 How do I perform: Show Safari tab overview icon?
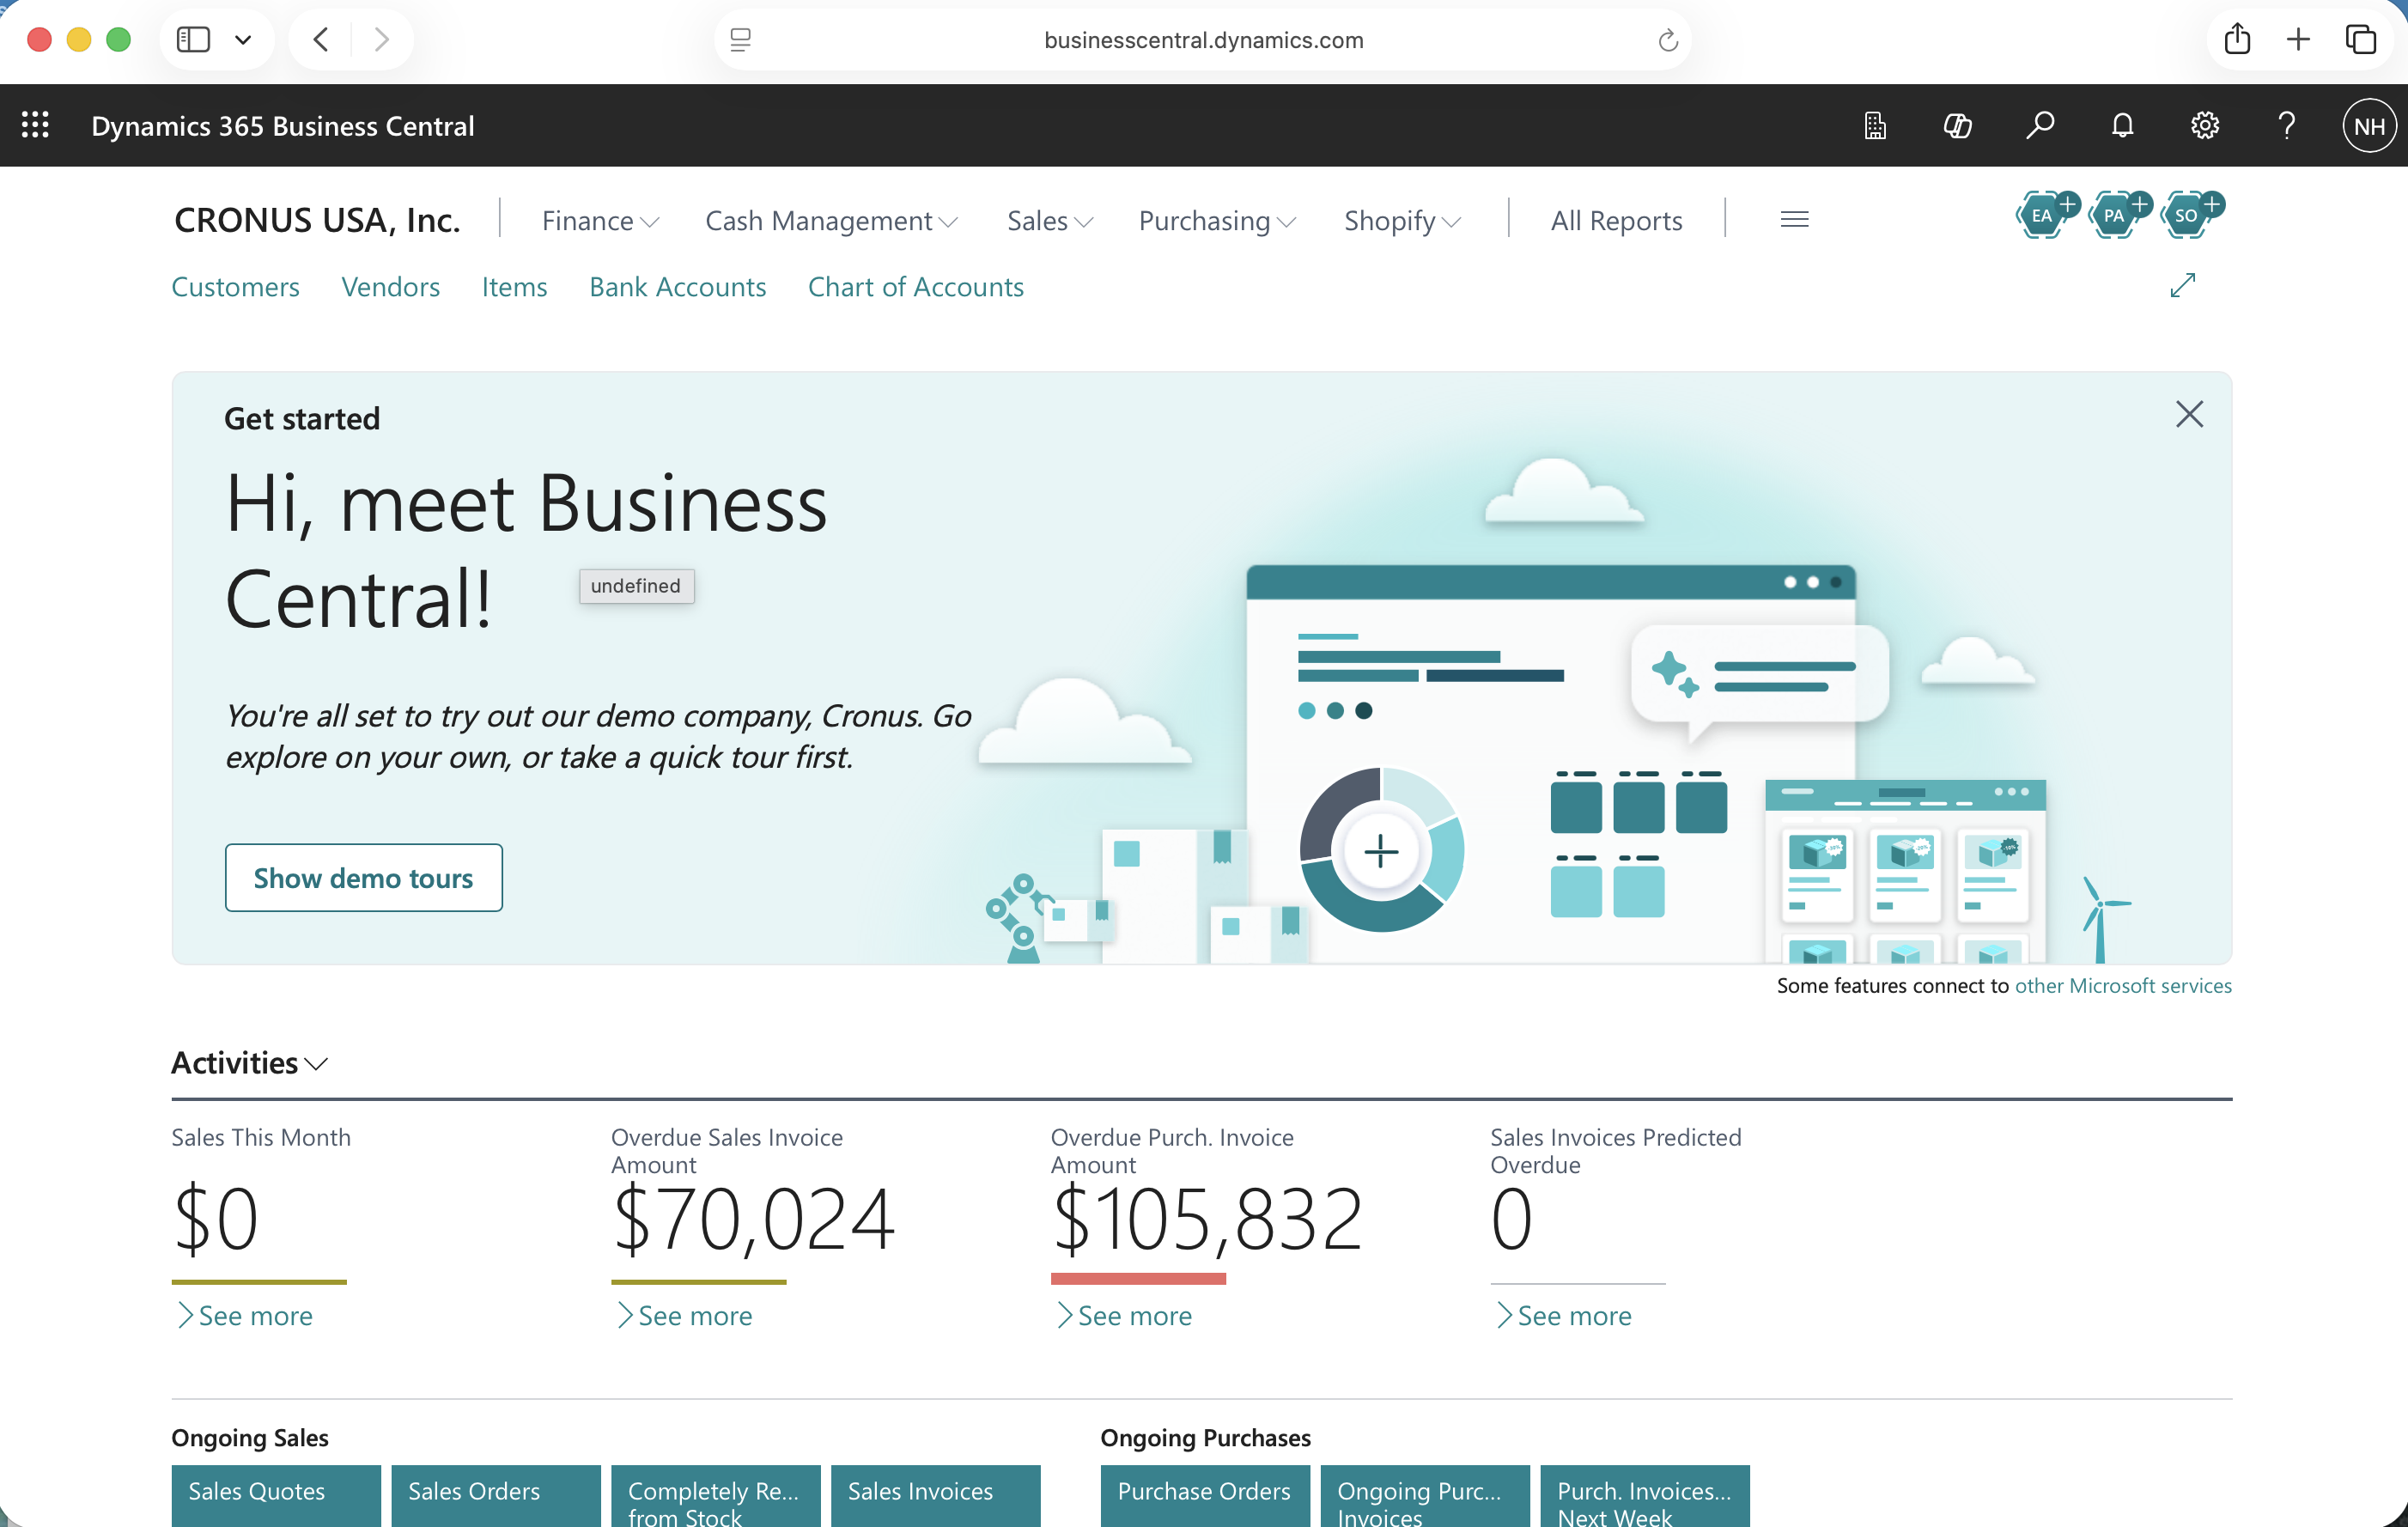pos(2360,39)
